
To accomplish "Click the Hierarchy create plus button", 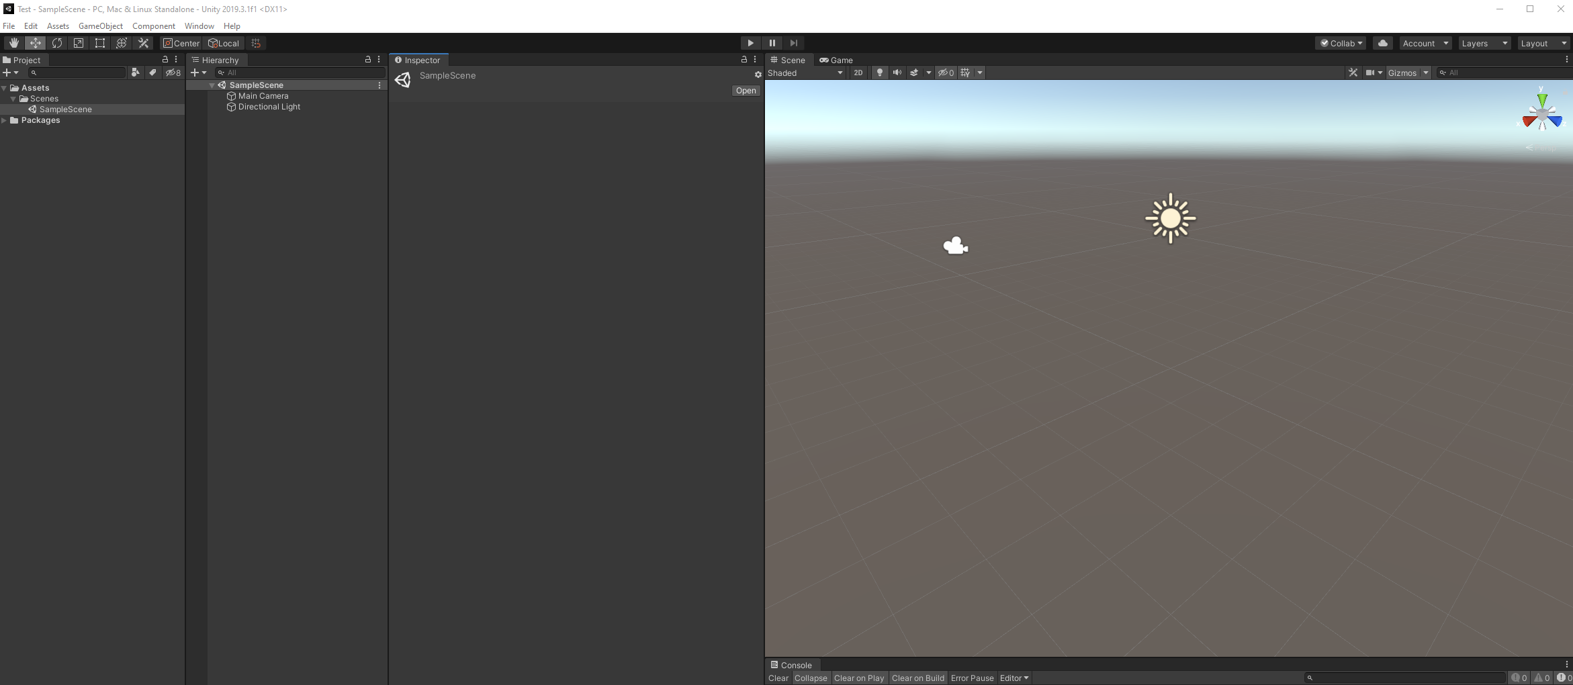I will [x=199, y=73].
